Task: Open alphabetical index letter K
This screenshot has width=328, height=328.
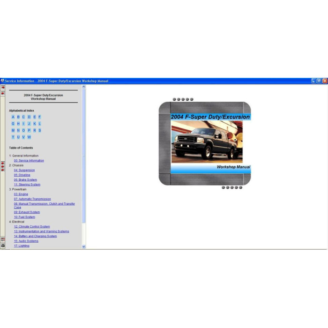Action: point(35,124)
